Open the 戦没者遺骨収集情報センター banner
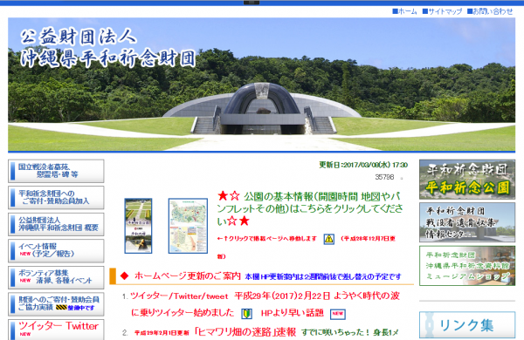The height and width of the screenshot is (340, 524). click(x=467, y=222)
